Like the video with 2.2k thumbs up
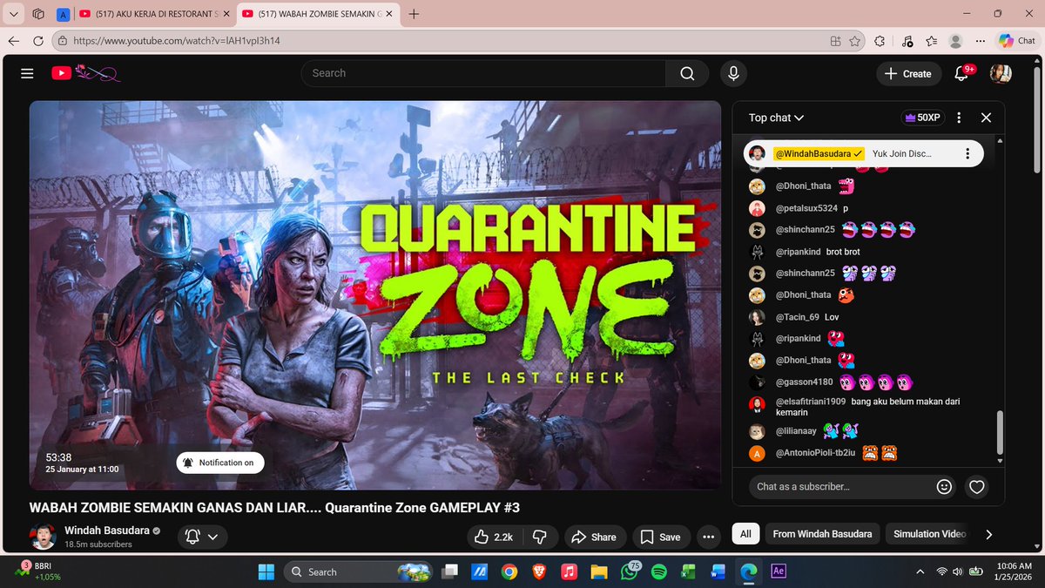 [x=494, y=537]
